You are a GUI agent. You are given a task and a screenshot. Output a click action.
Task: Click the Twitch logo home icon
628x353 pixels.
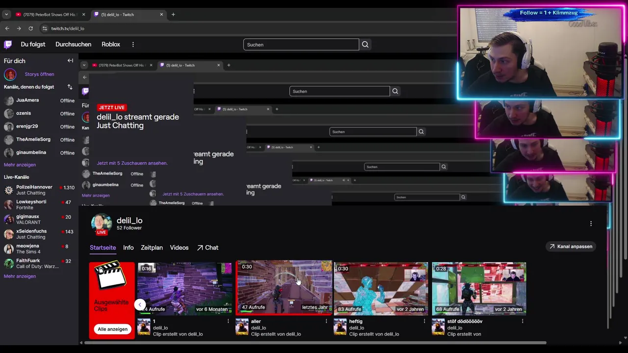click(8, 45)
